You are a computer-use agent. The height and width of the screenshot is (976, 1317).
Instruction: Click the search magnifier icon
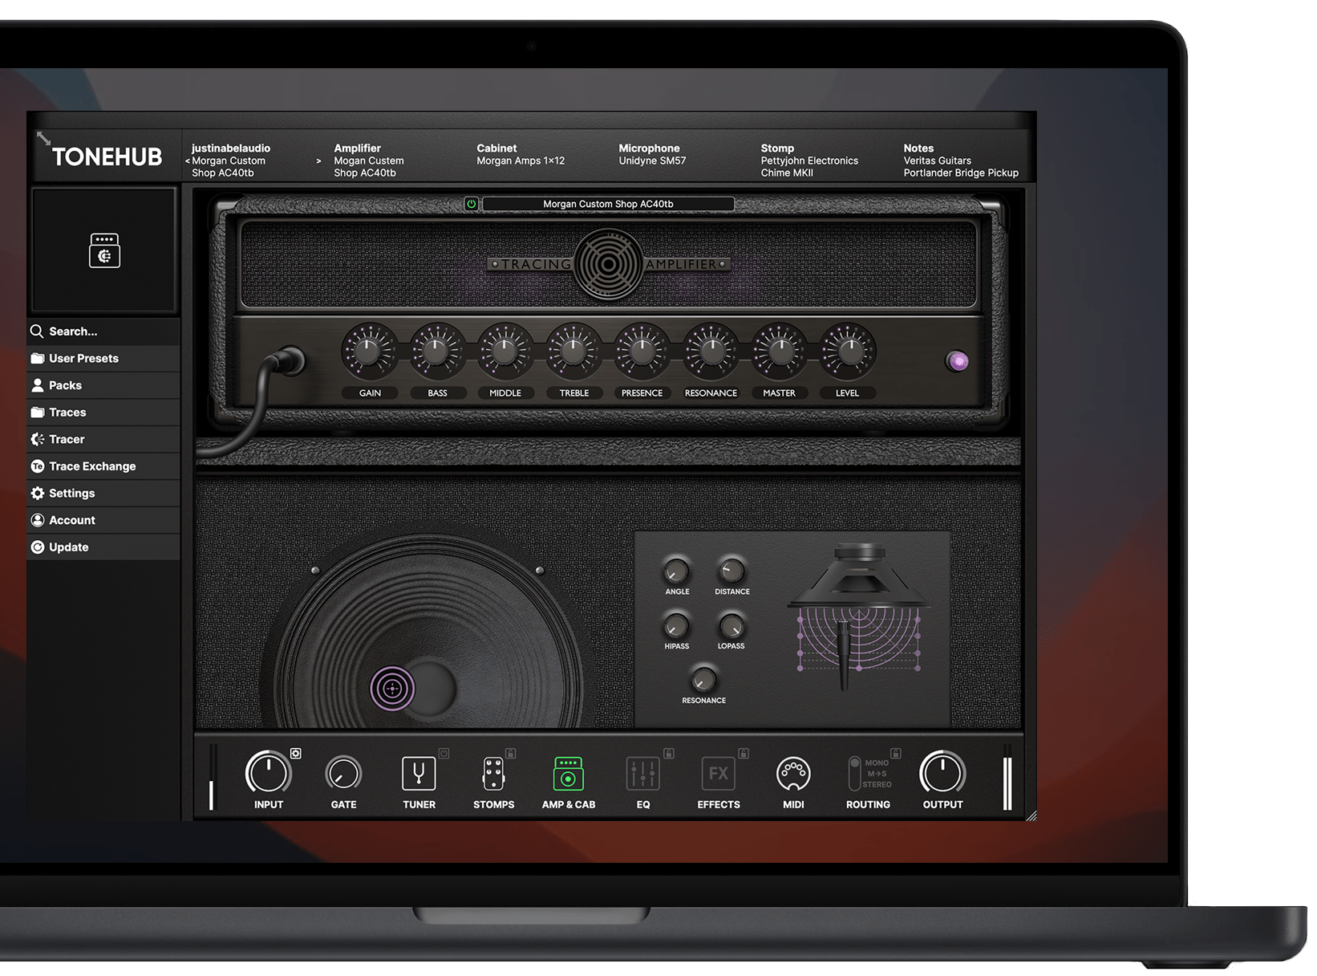pyautogui.click(x=37, y=331)
